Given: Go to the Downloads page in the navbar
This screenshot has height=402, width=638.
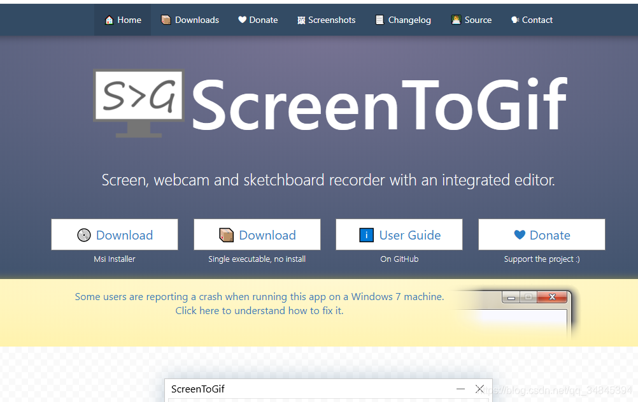Looking at the screenshot, I should pyautogui.click(x=190, y=20).
